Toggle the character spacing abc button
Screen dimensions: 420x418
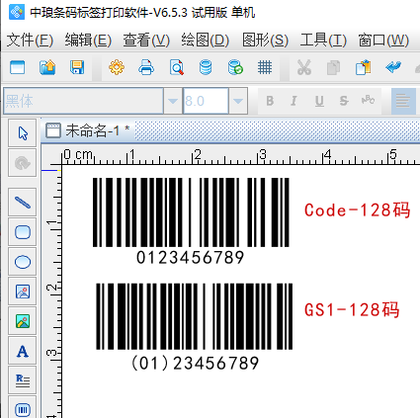(x=368, y=100)
